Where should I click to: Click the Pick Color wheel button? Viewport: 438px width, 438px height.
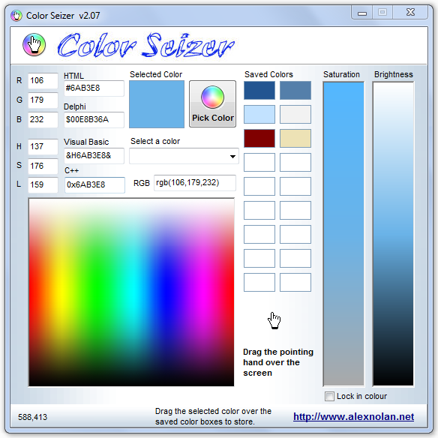(212, 104)
